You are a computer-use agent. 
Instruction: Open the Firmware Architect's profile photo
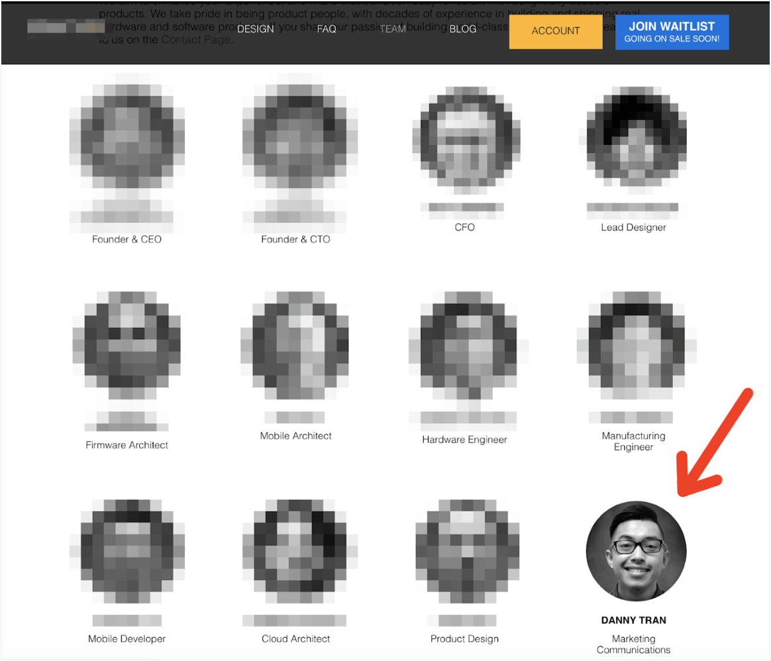127,344
